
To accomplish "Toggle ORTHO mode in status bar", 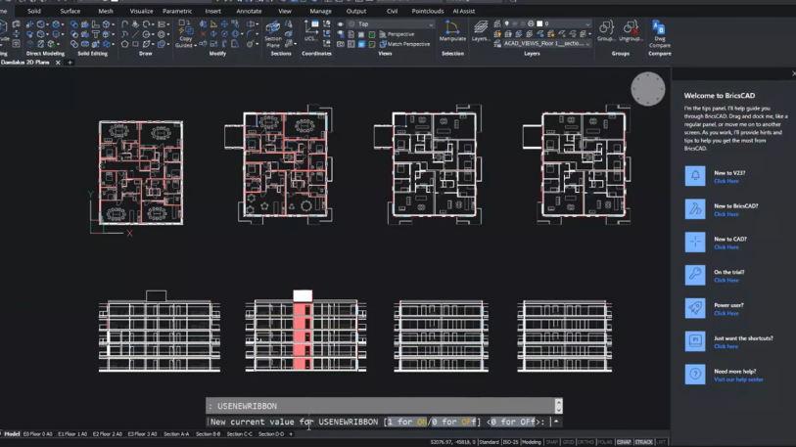I will [x=585, y=442].
